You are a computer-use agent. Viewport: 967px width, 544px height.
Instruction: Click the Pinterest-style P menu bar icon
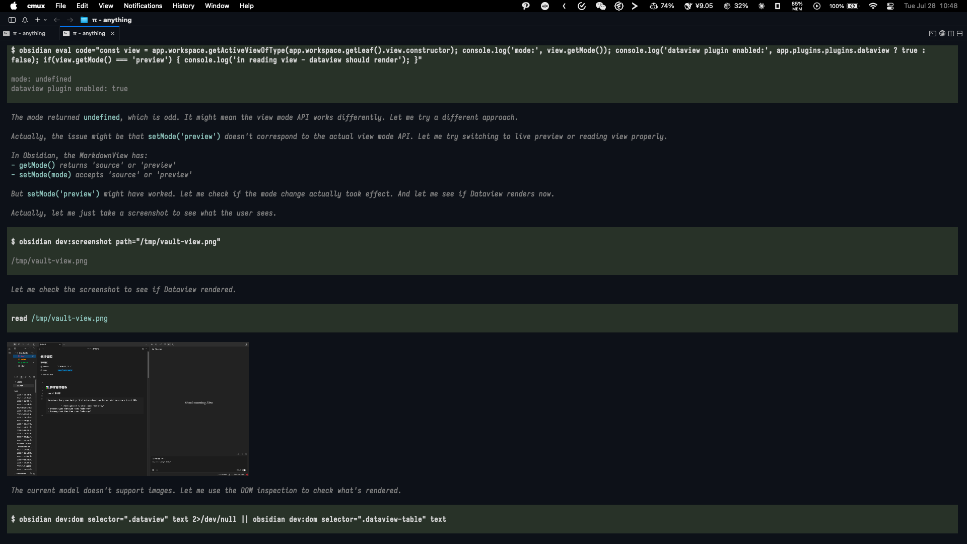coord(526,6)
